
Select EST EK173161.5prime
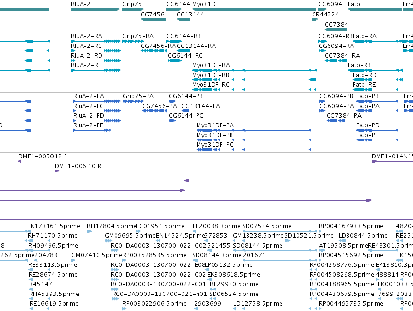29,231
